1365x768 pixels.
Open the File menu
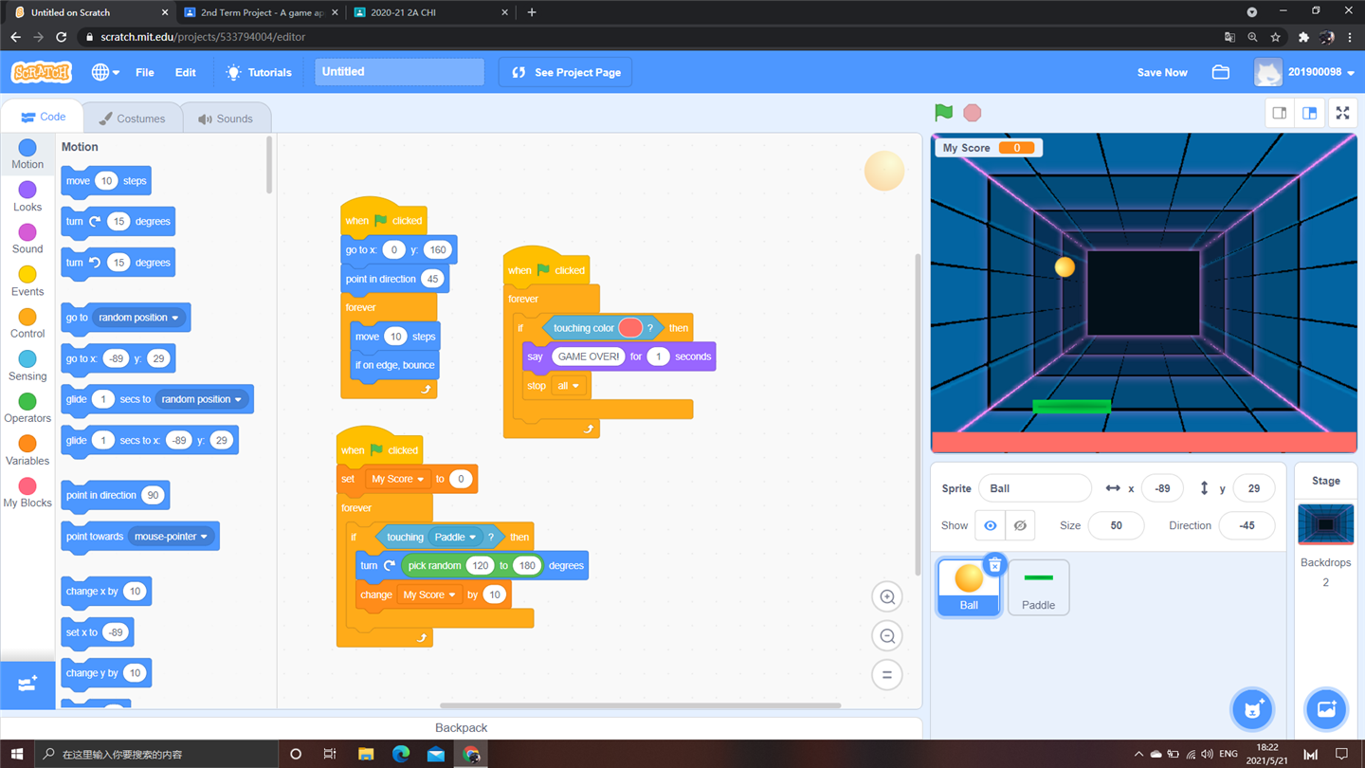coord(145,72)
